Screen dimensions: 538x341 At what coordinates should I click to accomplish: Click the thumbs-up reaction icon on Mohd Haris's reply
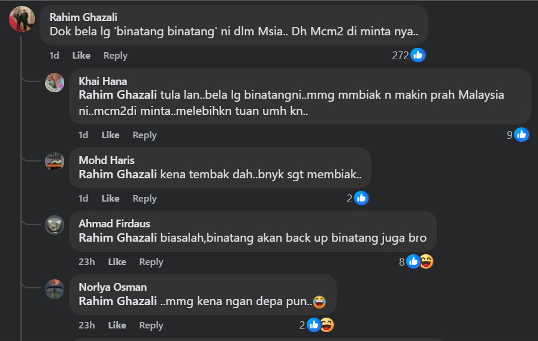pos(361,198)
